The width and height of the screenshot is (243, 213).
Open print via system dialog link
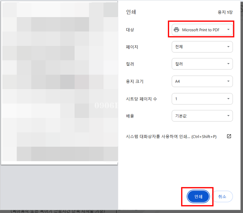coord(171,136)
